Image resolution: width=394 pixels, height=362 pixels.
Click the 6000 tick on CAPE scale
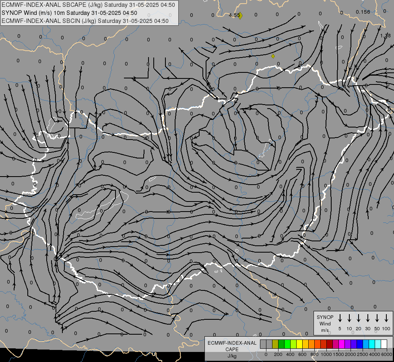point(387,354)
